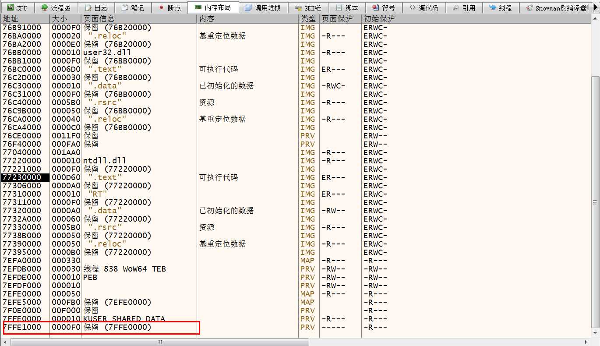
Task: Click address 77390000 .reloc row
Action: [x=22, y=244]
